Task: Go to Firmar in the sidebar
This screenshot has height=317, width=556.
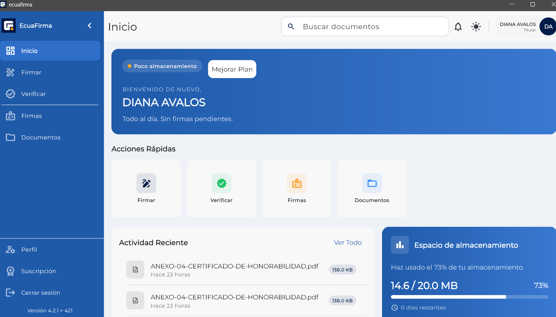Action: coord(50,72)
